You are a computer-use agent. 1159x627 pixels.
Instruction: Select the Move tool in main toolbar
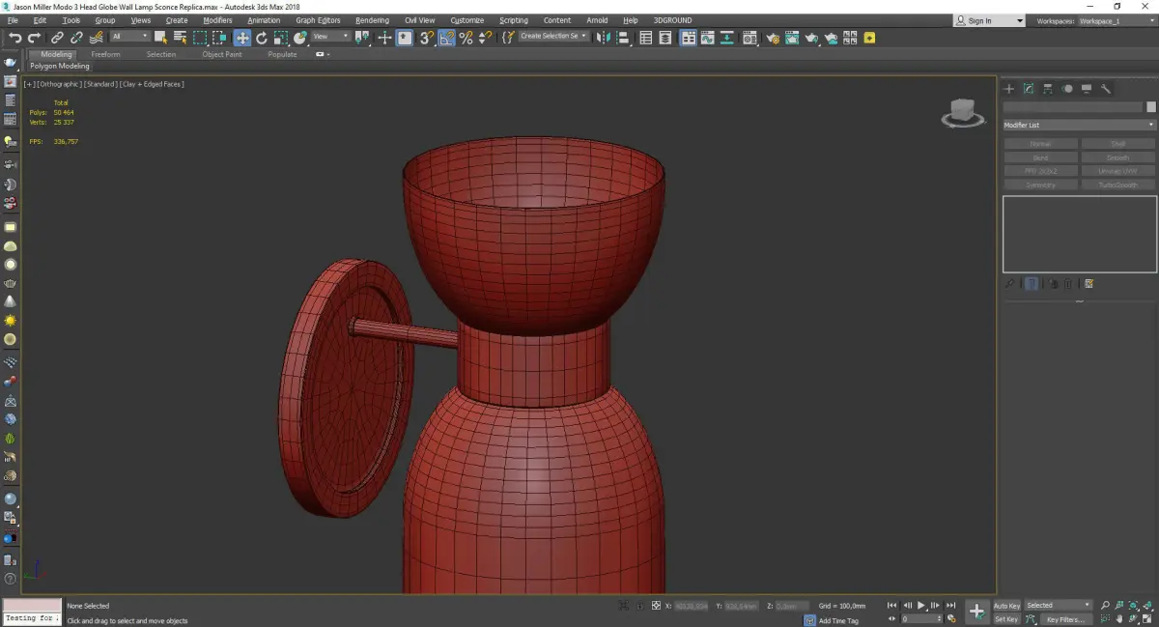241,38
